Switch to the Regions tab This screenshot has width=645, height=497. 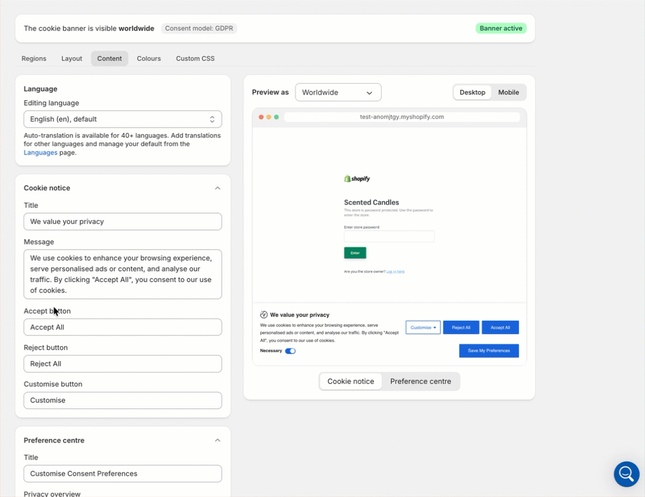(x=34, y=59)
